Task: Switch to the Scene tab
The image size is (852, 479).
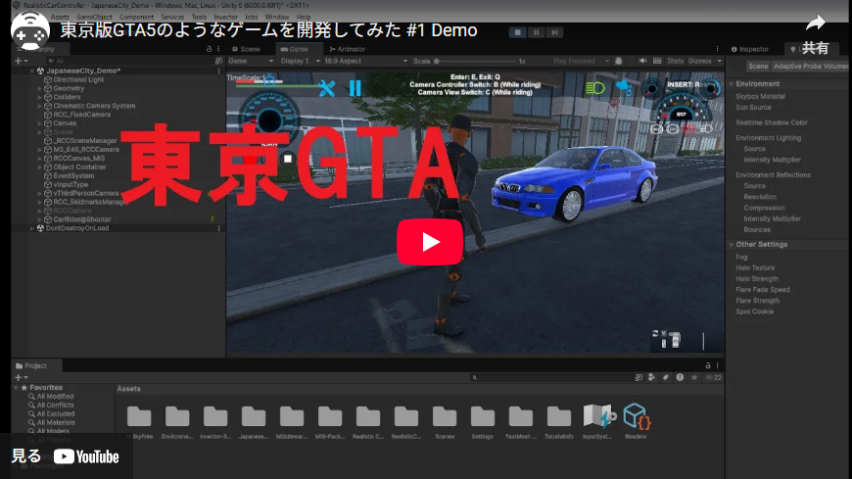Action: coord(246,48)
